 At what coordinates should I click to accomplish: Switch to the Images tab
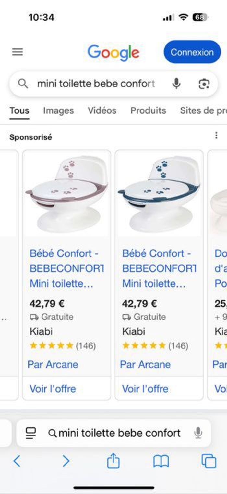pyautogui.click(x=58, y=110)
